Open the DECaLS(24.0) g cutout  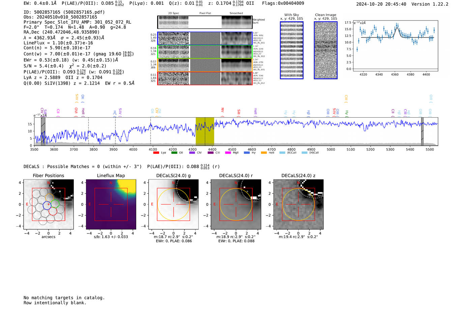[173, 204]
